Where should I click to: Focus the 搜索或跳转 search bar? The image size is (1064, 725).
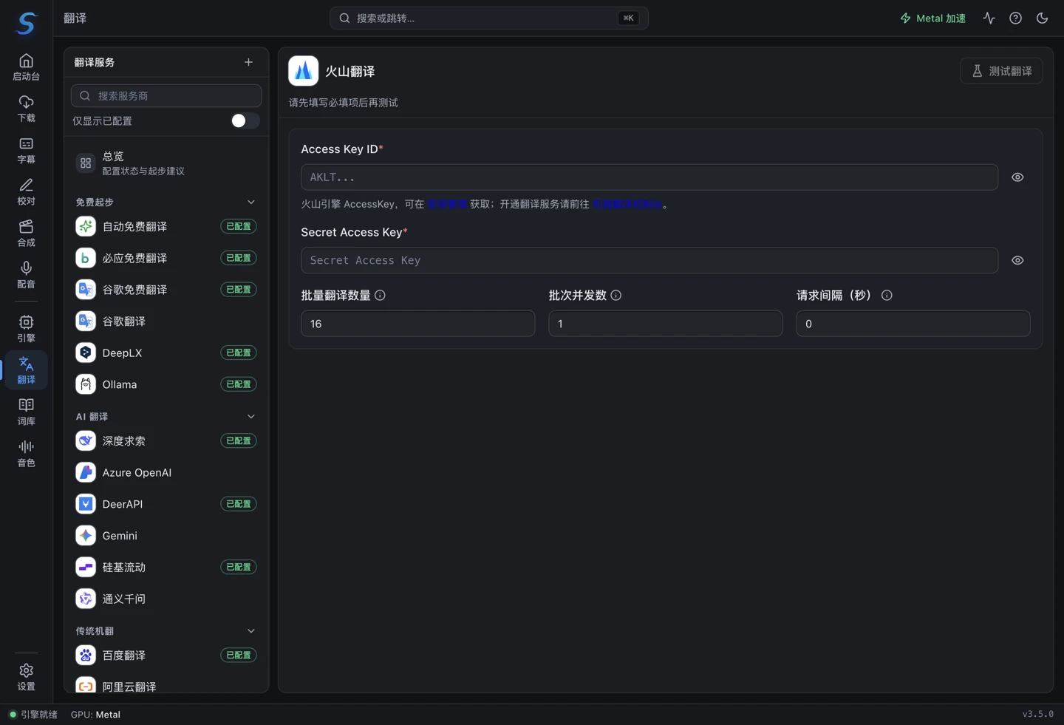click(488, 18)
